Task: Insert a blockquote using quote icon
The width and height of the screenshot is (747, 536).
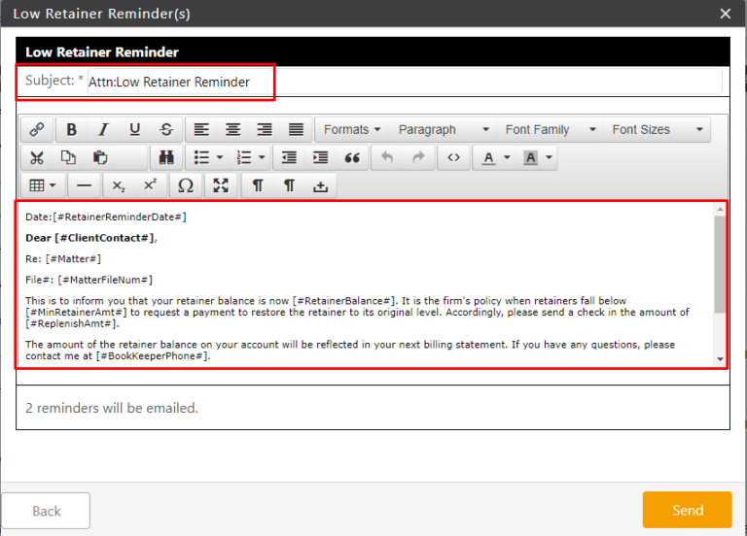Action: 352,157
